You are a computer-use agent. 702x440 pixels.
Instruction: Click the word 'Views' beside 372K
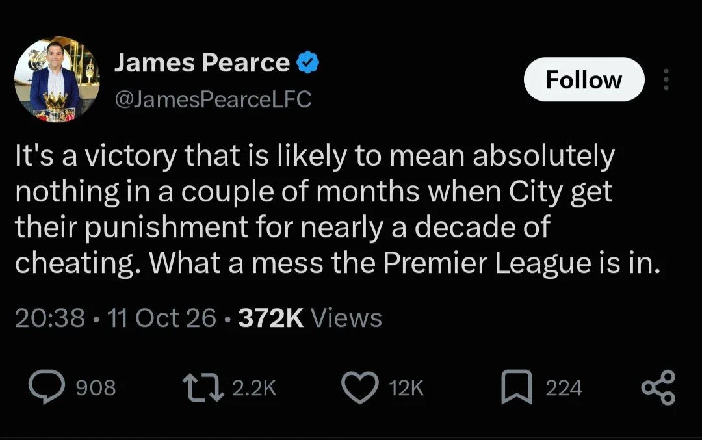click(x=346, y=318)
